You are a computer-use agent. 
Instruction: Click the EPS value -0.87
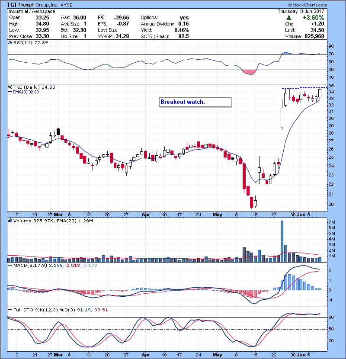pos(123,24)
